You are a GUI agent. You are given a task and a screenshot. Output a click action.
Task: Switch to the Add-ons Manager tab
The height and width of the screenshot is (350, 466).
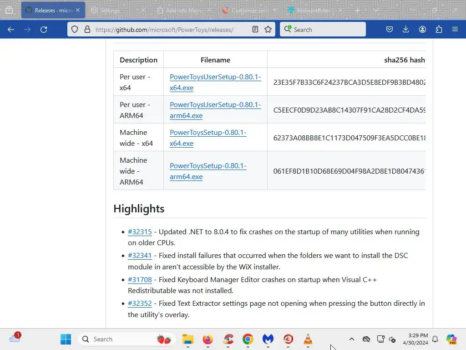point(183,10)
